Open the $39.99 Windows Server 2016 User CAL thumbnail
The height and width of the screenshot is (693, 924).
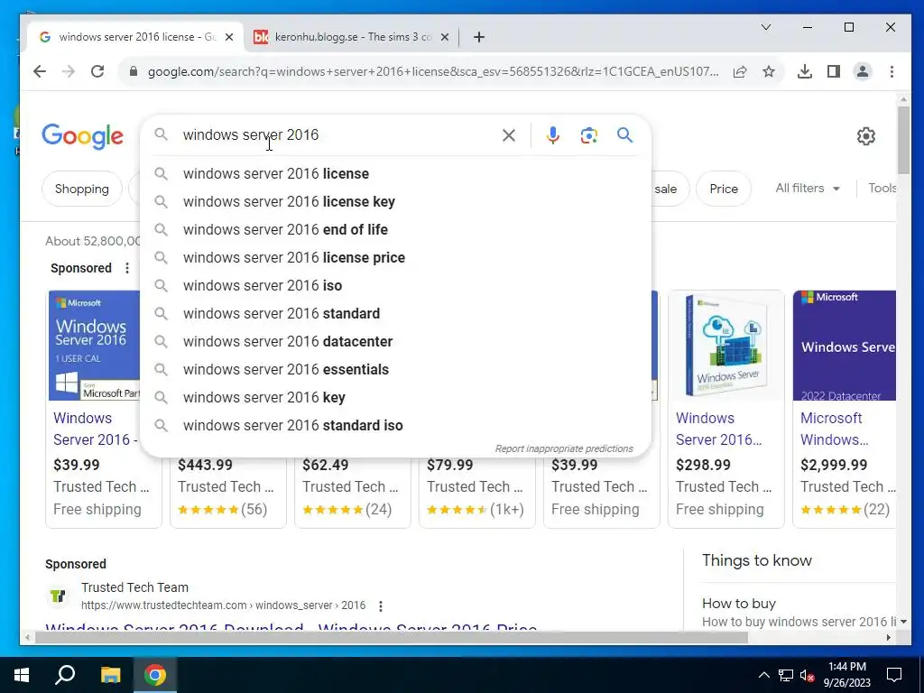[94, 346]
